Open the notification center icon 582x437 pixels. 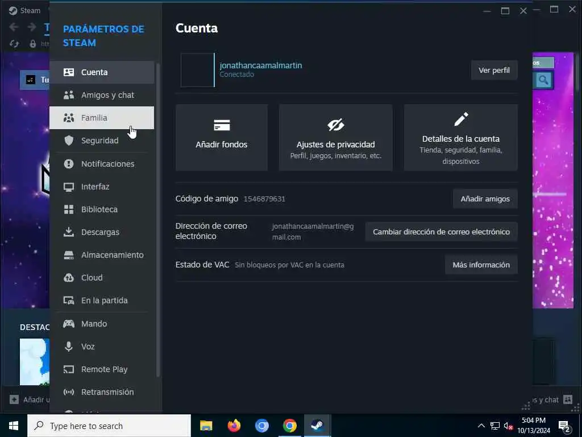[564, 426]
